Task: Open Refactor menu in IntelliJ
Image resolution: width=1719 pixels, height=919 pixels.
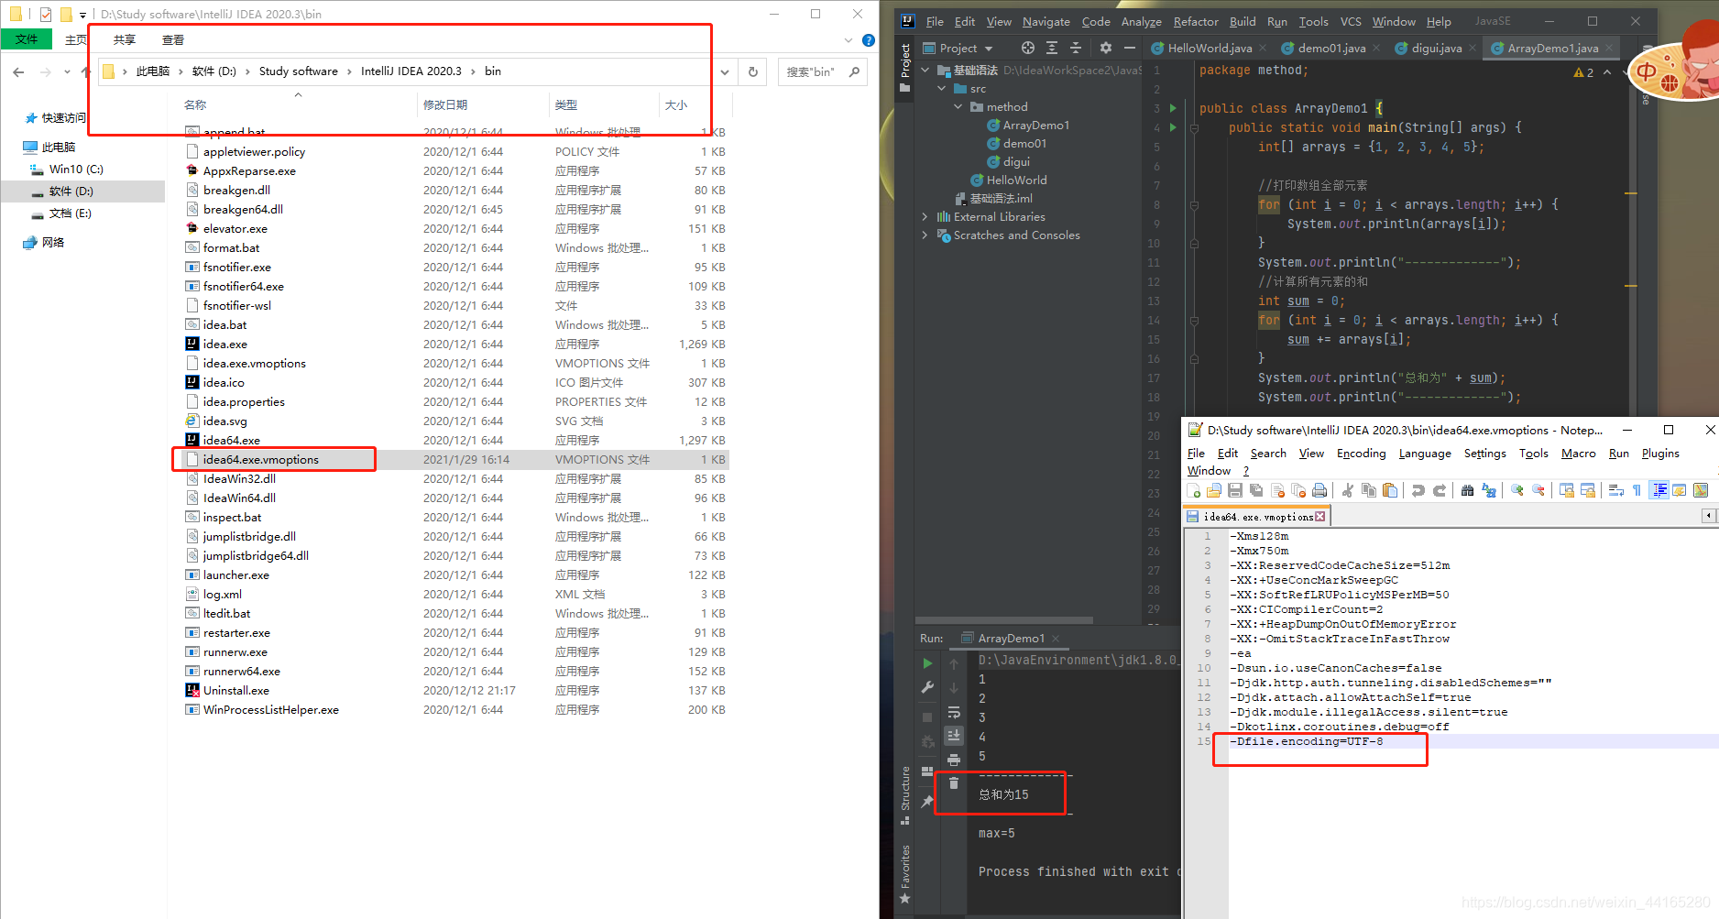Action: tap(1196, 22)
